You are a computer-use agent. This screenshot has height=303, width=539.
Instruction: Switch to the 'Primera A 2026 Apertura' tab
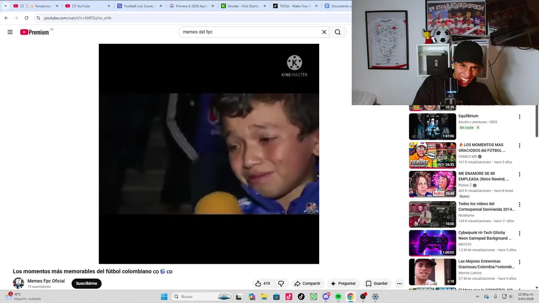click(192, 6)
